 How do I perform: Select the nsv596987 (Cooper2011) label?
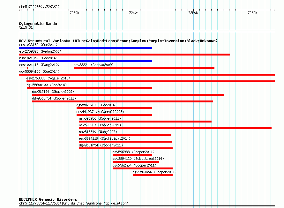click(100, 125)
